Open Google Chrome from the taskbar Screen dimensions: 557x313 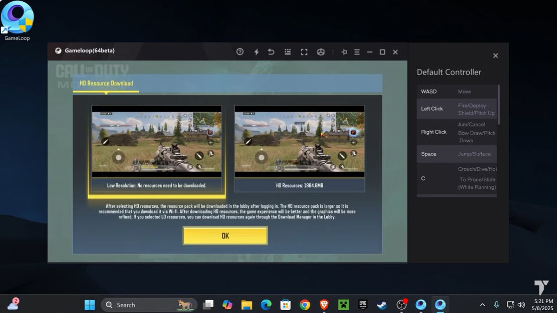pos(305,305)
